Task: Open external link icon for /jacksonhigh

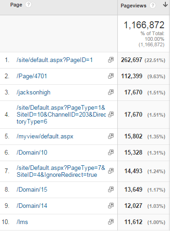Action: (111, 92)
